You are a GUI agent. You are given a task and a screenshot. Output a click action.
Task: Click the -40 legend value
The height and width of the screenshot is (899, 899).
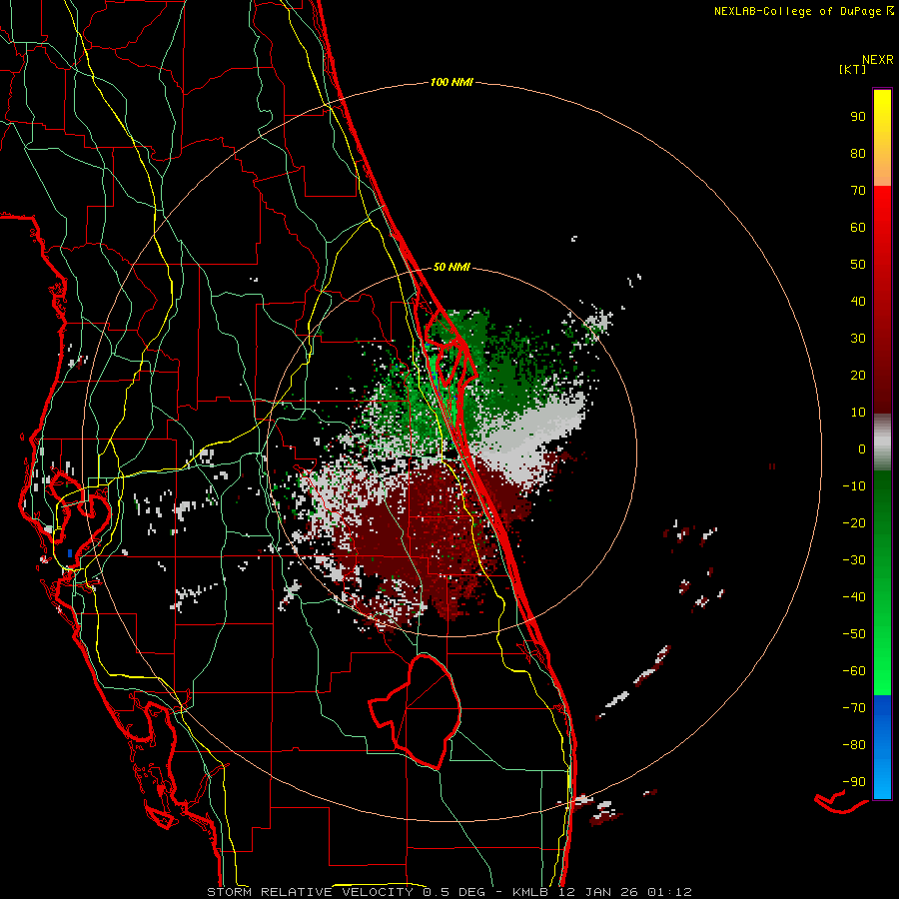click(x=854, y=597)
